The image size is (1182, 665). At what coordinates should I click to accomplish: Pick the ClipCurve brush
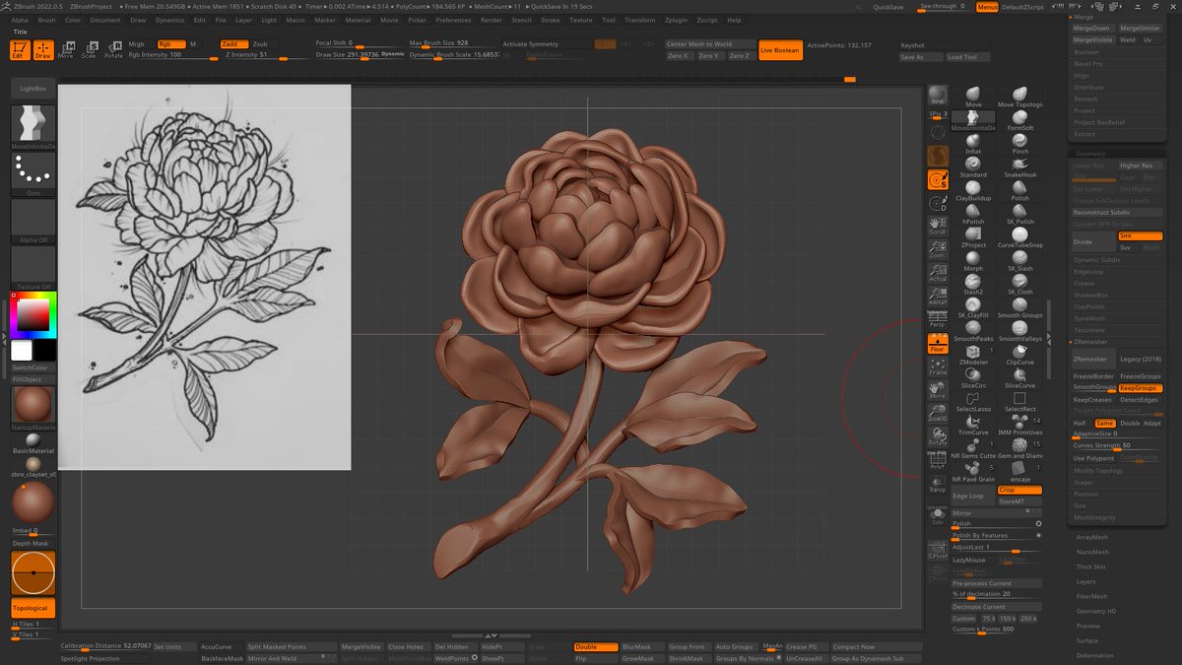pos(1019,353)
